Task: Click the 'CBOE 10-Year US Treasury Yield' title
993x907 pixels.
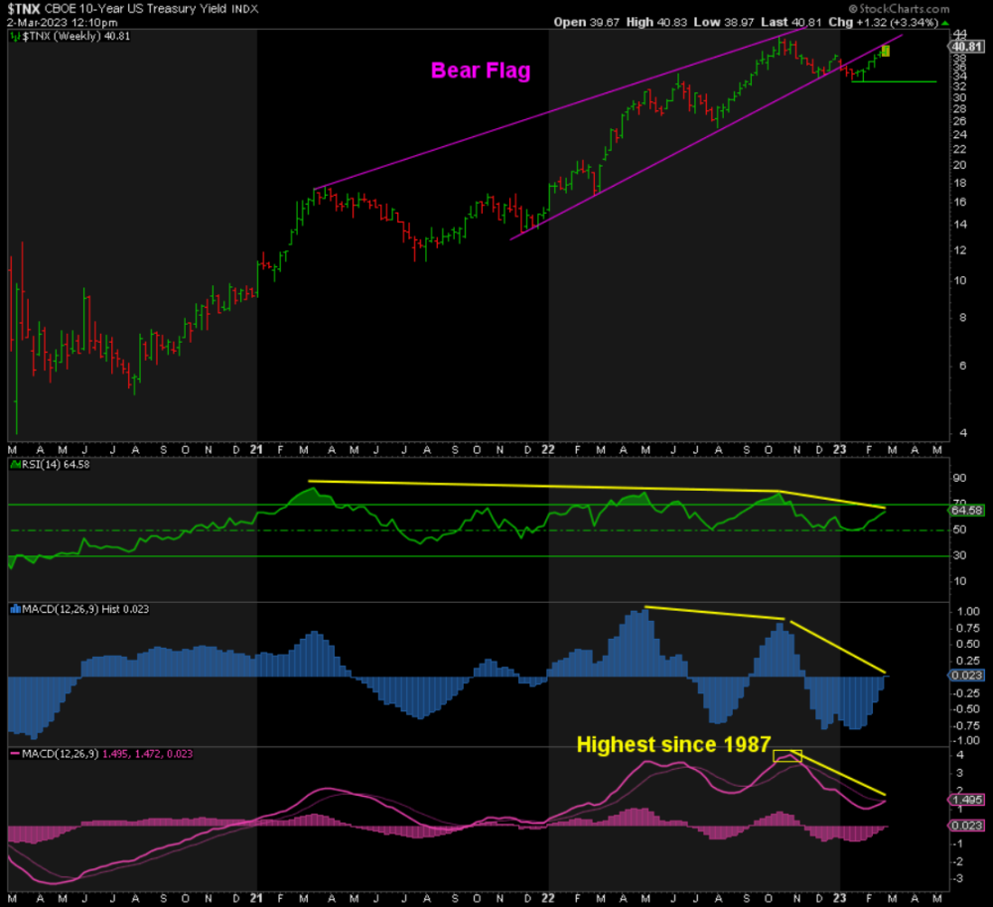Action: [135, 10]
